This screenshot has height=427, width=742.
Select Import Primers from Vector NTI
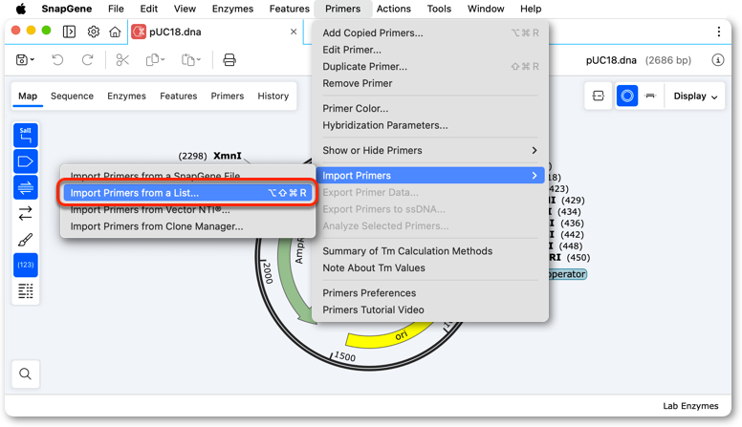(187, 210)
